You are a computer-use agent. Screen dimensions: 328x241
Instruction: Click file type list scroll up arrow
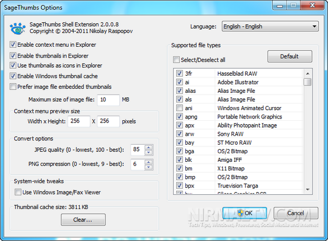coord(307,73)
